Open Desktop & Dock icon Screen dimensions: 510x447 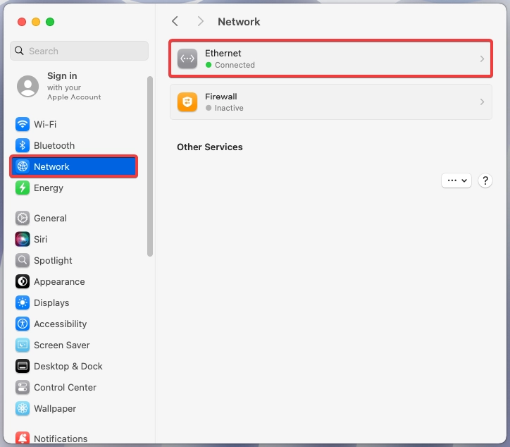(x=22, y=366)
